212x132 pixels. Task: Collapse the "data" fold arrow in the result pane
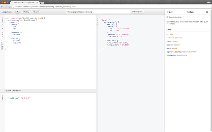(x=97, y=20)
